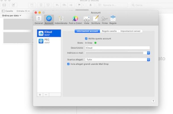Switch to Regole casella tab
This screenshot has width=173, height=114.
pos(109,31)
